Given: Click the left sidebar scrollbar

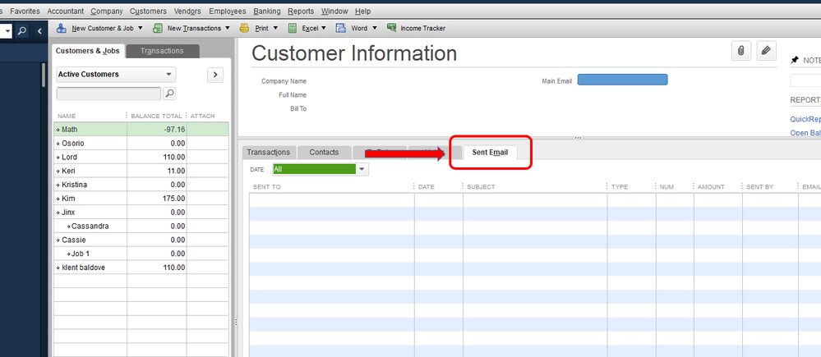Looking at the screenshot, I should pos(44,75).
